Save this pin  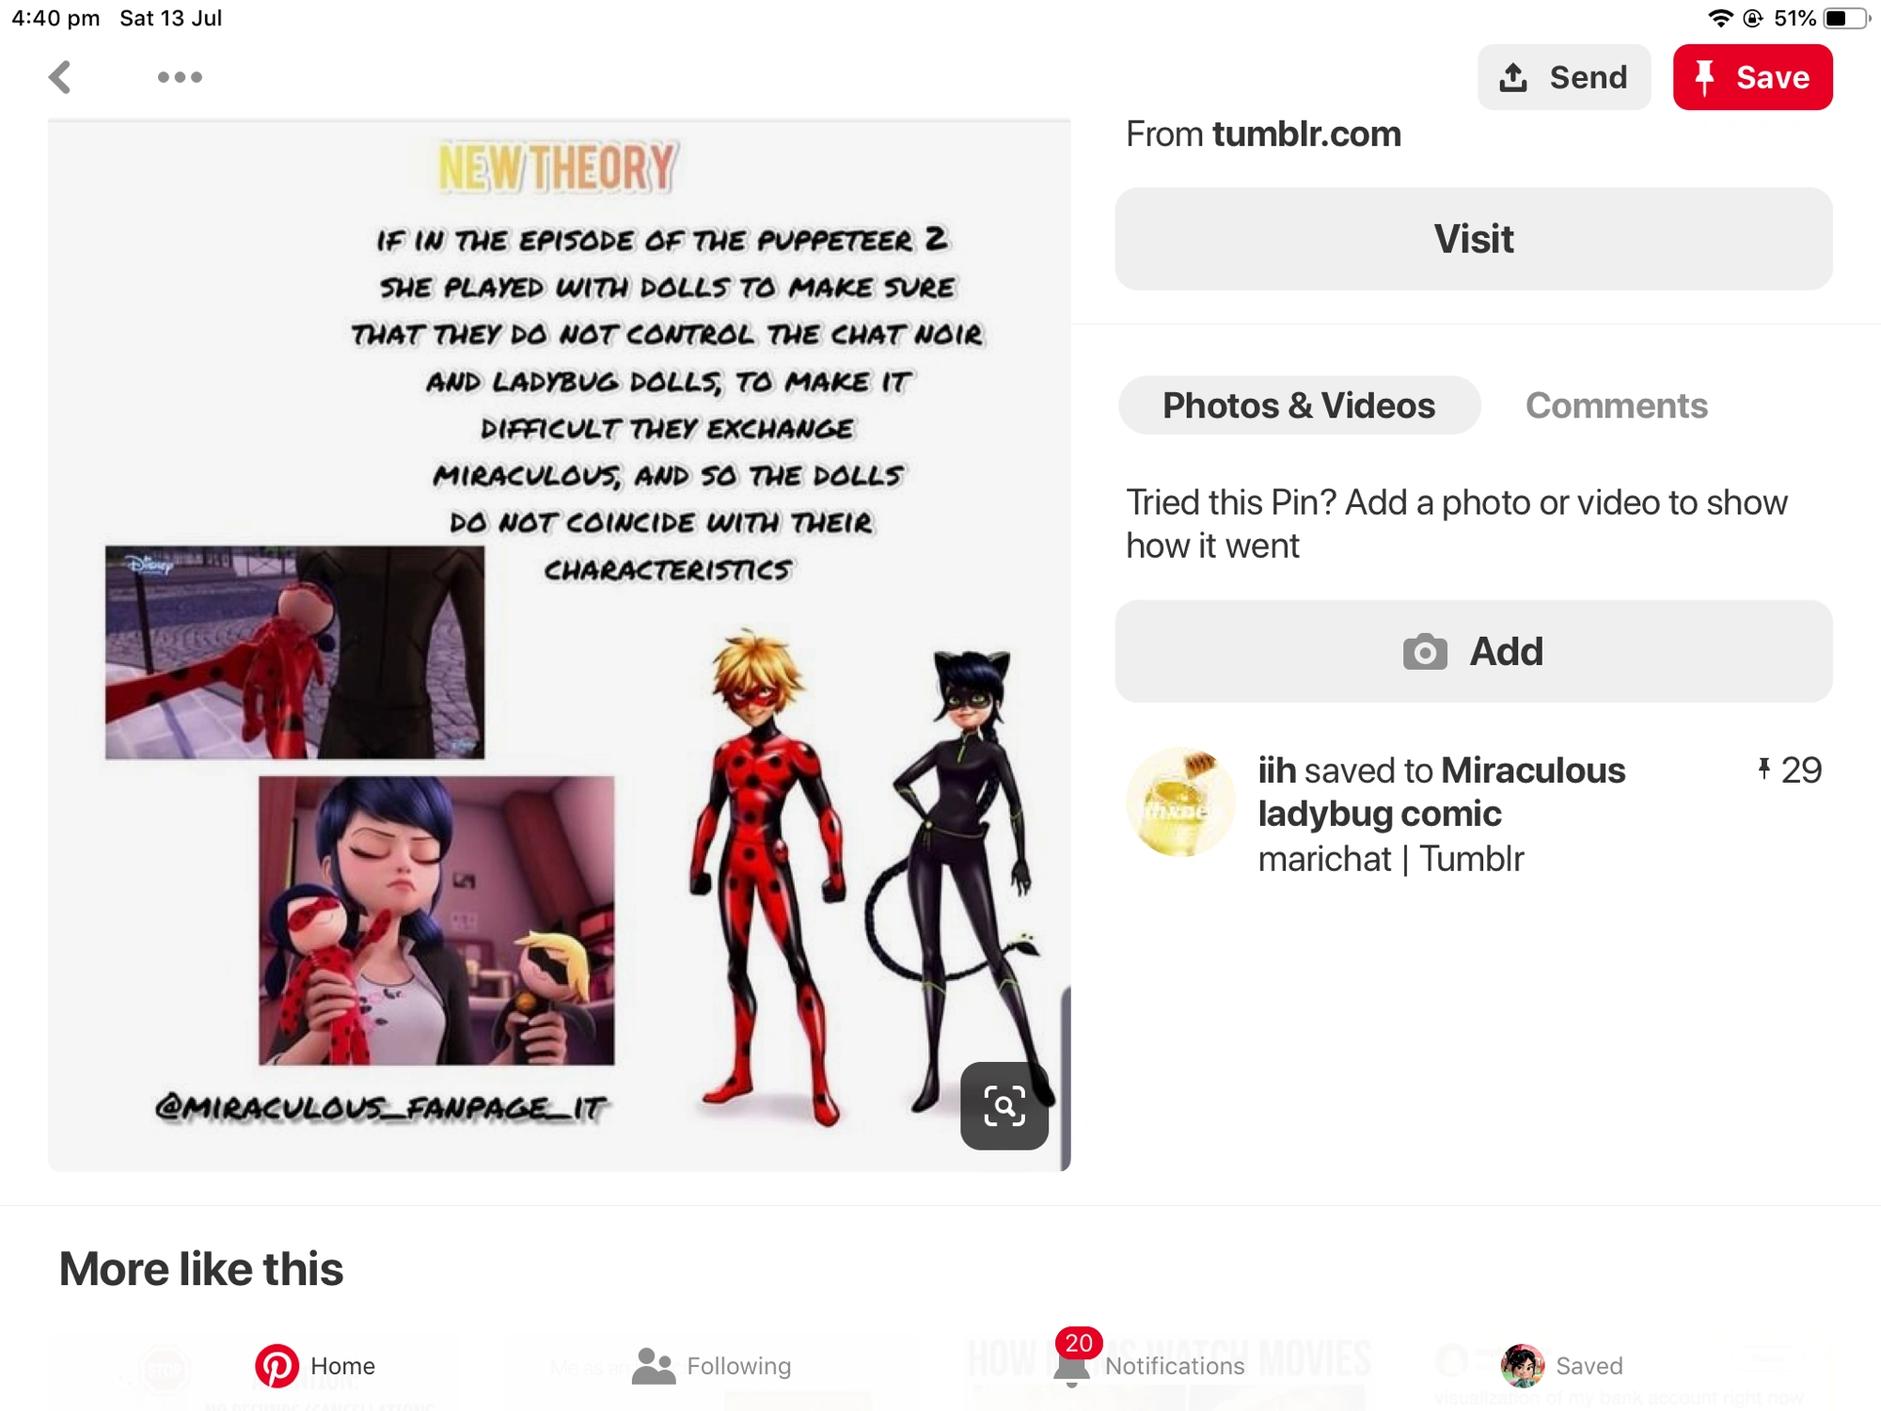click(1752, 77)
